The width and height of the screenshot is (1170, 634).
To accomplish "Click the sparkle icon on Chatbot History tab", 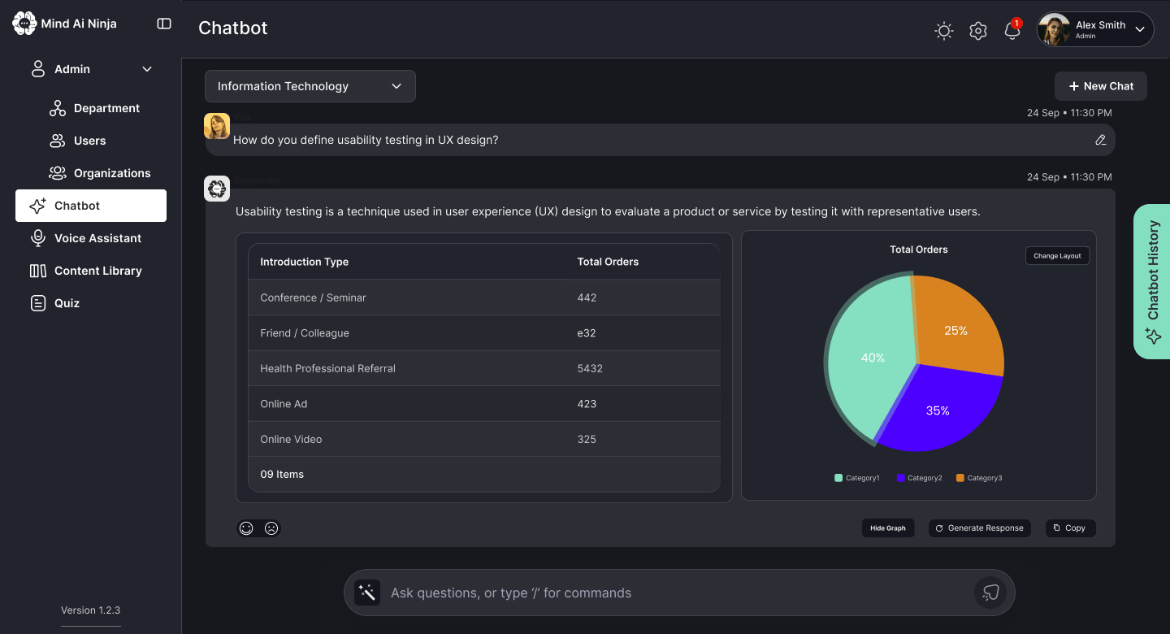I will pos(1152,336).
